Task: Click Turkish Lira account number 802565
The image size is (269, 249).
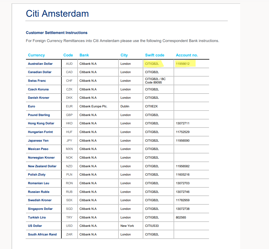Action: (x=181, y=217)
